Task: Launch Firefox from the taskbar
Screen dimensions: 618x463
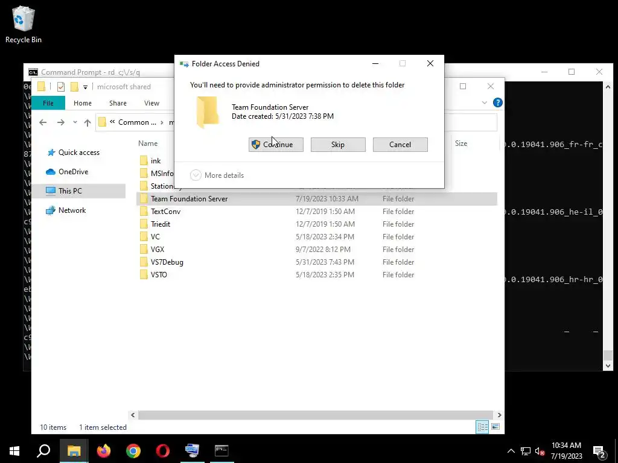Action: (104, 451)
